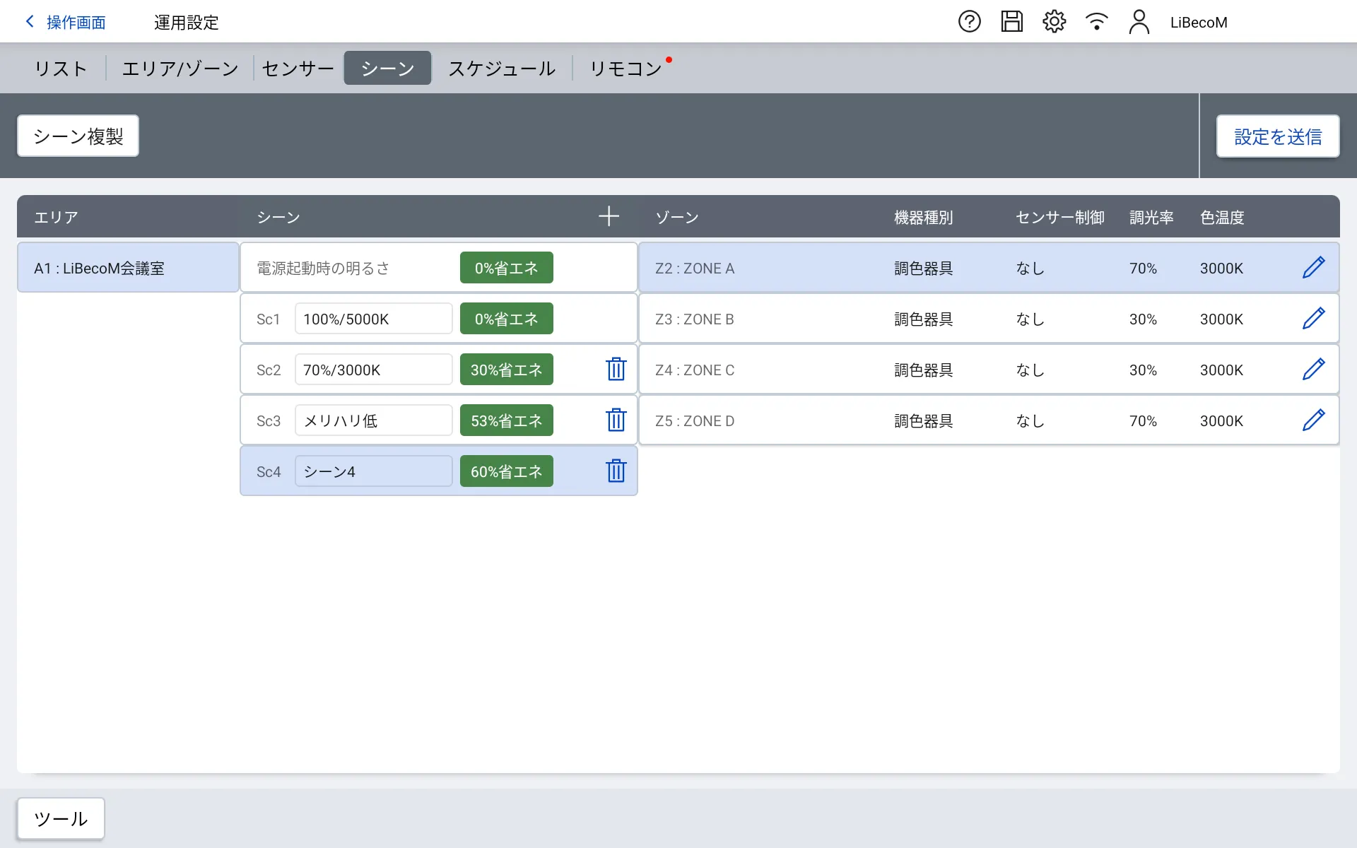Open the ツール button
1357x848 pixels.
pyautogui.click(x=61, y=818)
